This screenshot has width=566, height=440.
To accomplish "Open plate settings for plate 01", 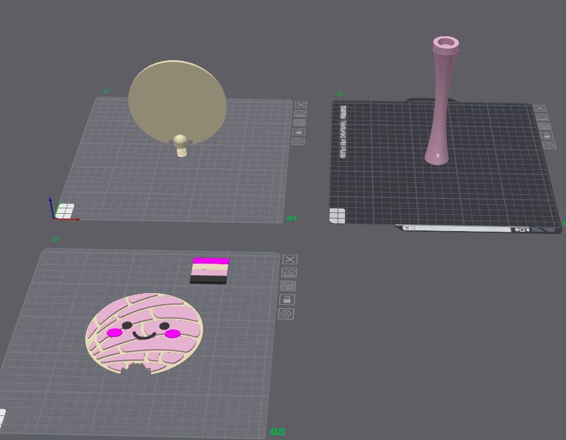I will (298, 141).
